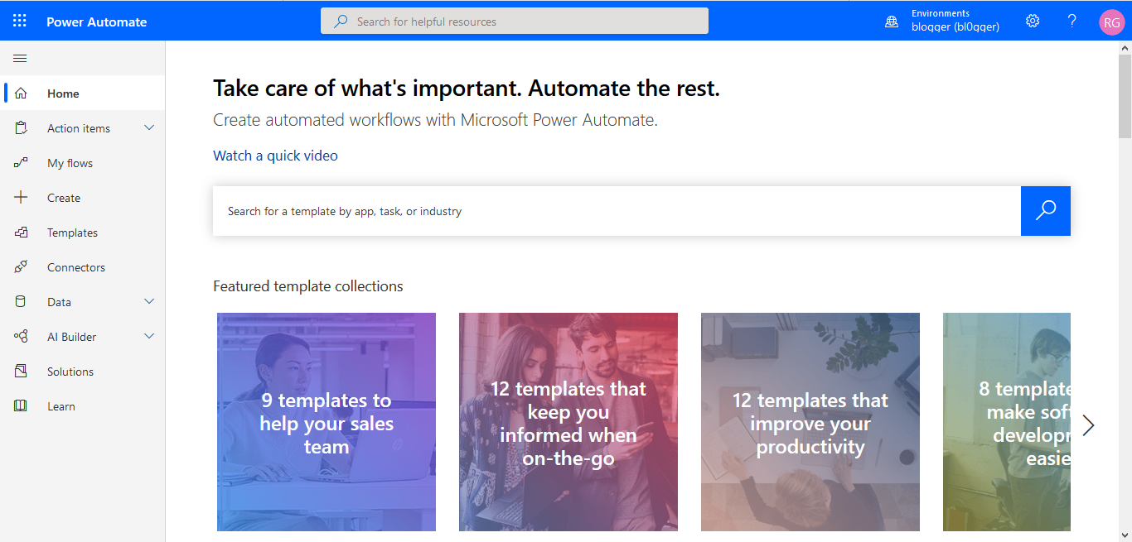This screenshot has width=1132, height=542.
Task: Show next featured template collections arrow
Action: (1089, 425)
